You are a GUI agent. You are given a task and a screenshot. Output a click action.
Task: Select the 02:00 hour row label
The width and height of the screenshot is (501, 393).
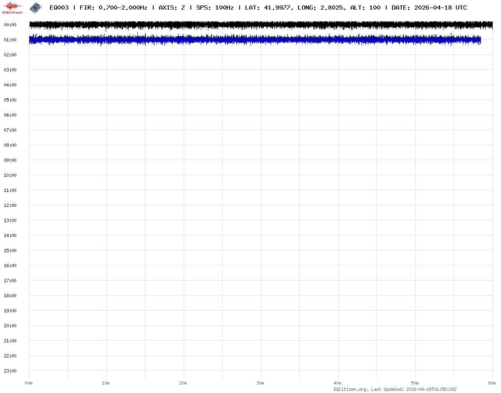click(x=10, y=55)
